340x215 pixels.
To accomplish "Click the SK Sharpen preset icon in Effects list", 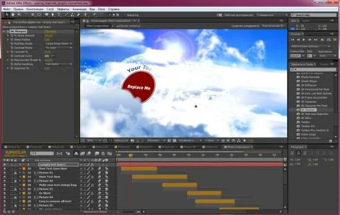I will click(x=298, y=110).
